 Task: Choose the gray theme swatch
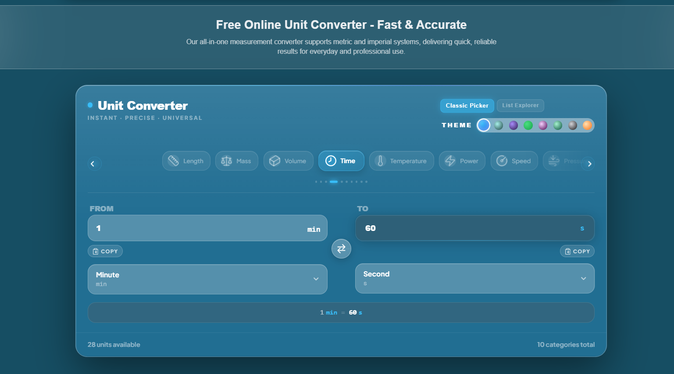(x=573, y=126)
